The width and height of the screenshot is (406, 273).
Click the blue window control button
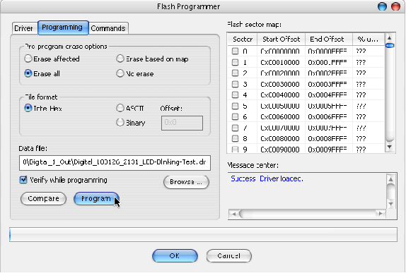coord(382,6)
